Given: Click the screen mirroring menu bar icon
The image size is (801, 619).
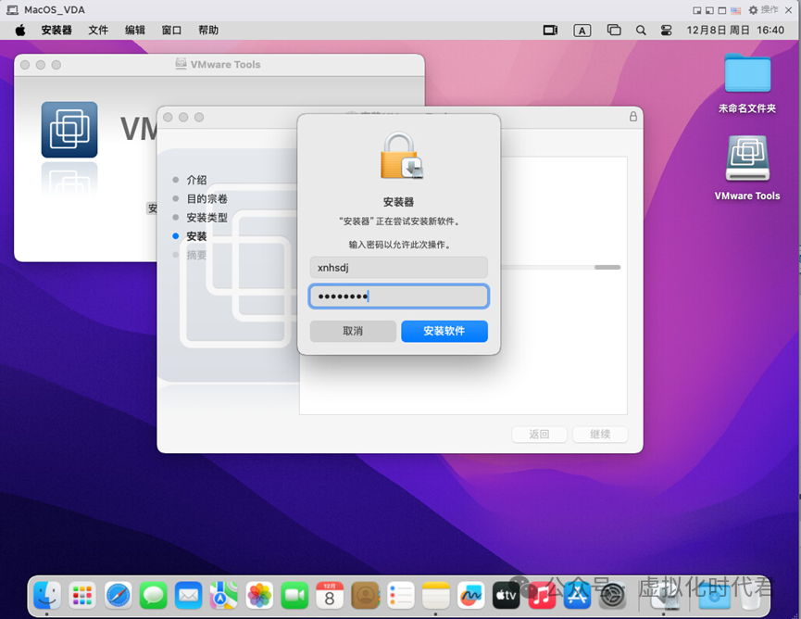Looking at the screenshot, I should pos(550,31).
